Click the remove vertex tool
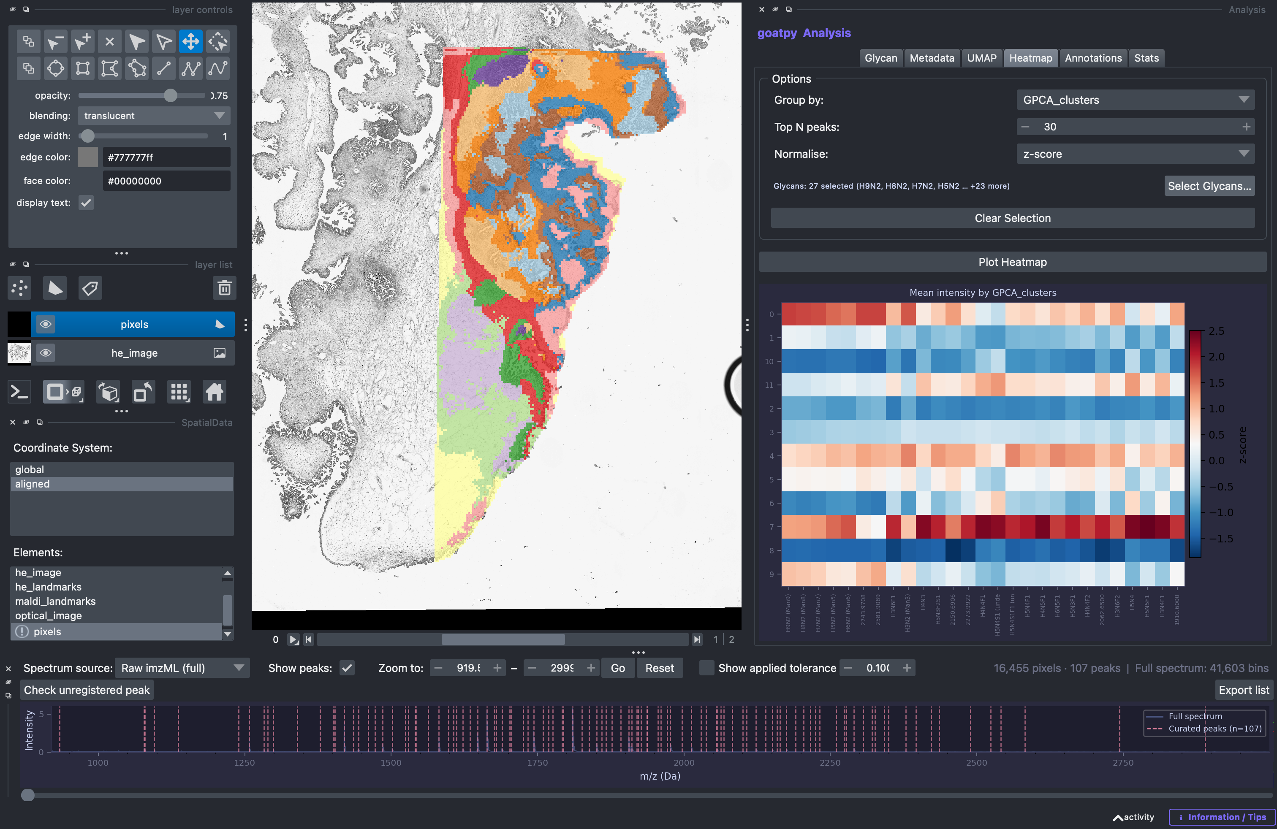The height and width of the screenshot is (829, 1277). pyautogui.click(x=56, y=41)
